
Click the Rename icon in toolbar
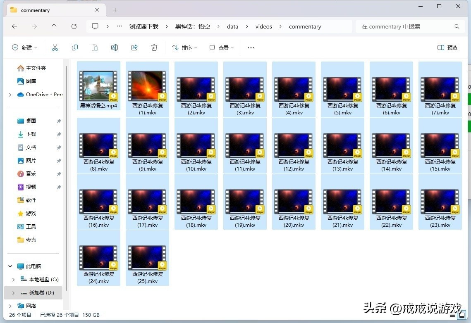pyautogui.click(x=115, y=47)
